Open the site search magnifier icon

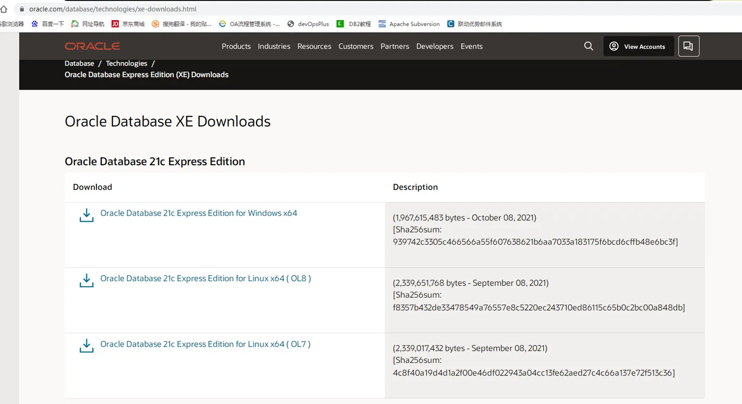[588, 46]
